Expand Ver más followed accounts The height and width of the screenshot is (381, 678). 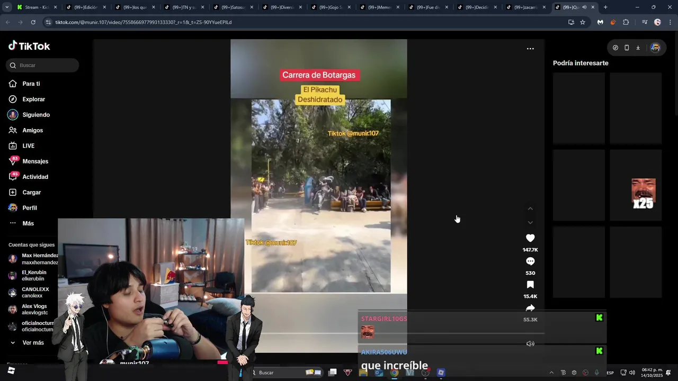(x=28, y=343)
